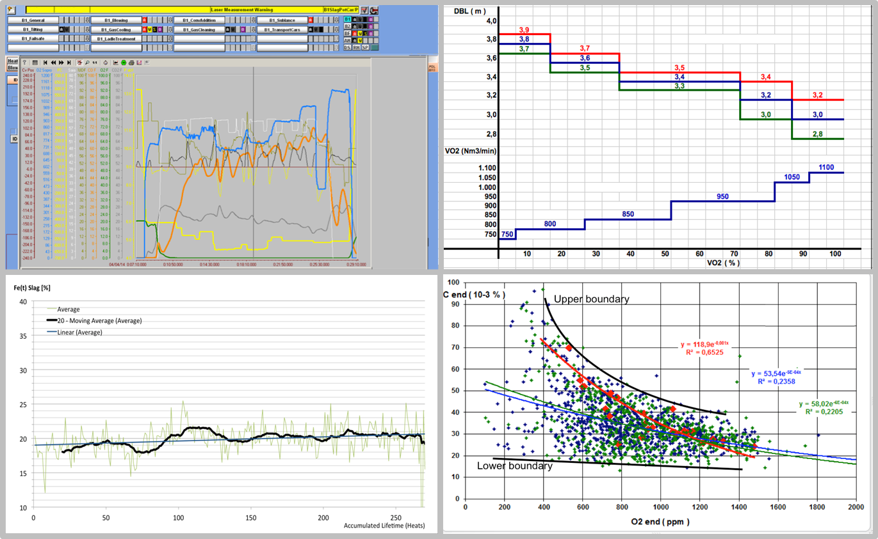Select the Cv Pos axis header
The image size is (878, 539).
(28, 70)
